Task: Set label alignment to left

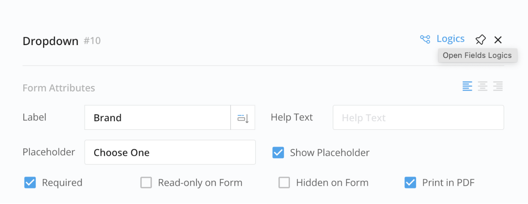Action: click(467, 86)
